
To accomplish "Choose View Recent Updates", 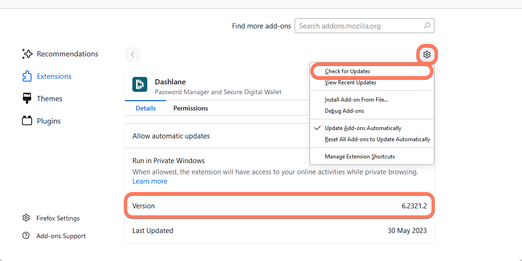I will click(372, 82).
